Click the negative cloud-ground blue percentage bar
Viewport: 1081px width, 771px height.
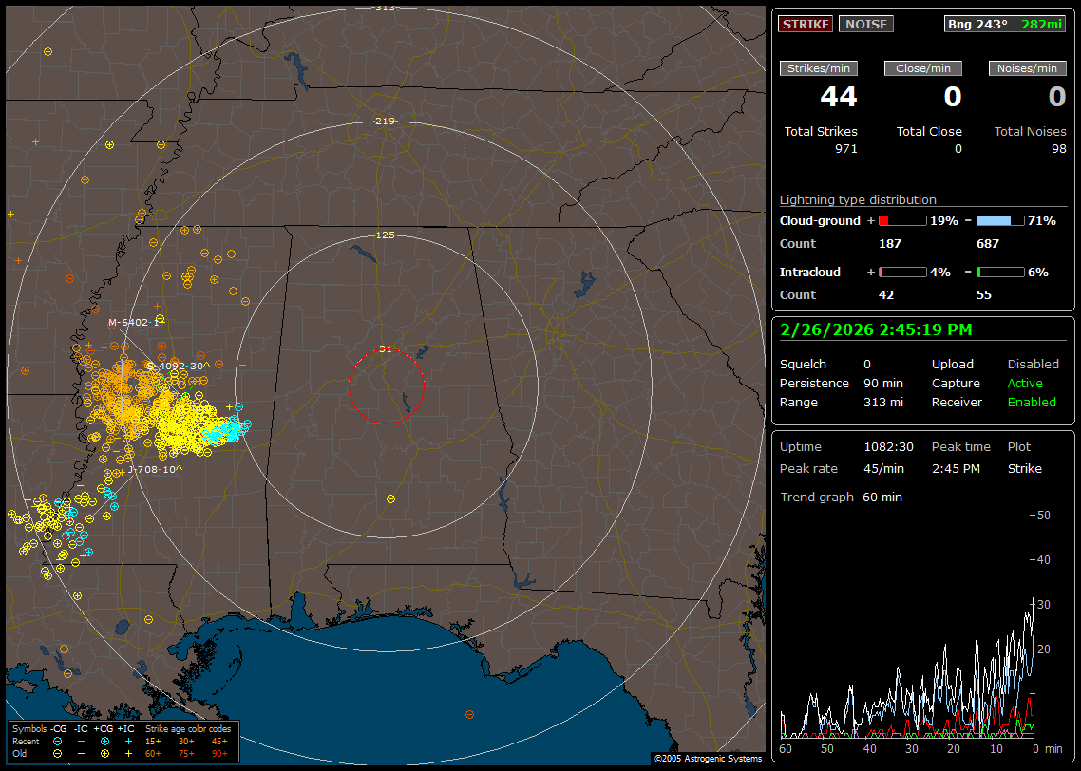(1000, 220)
